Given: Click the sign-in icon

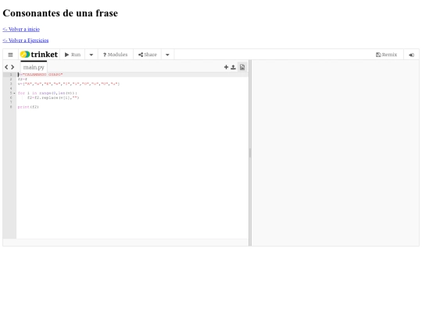Looking at the screenshot, I should click(411, 55).
